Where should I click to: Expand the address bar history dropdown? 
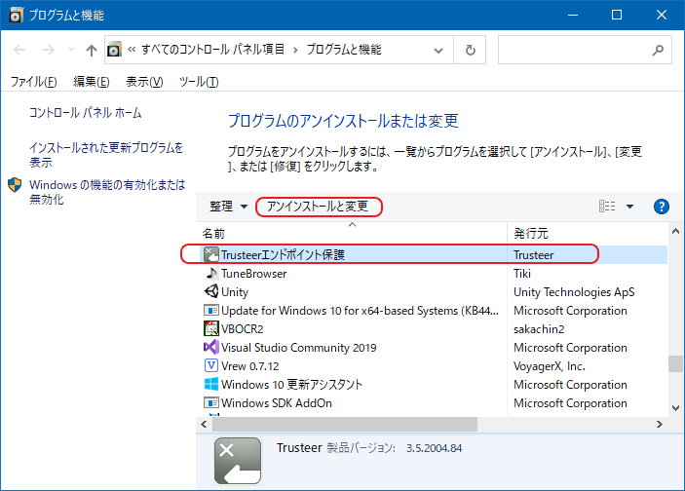(x=438, y=51)
